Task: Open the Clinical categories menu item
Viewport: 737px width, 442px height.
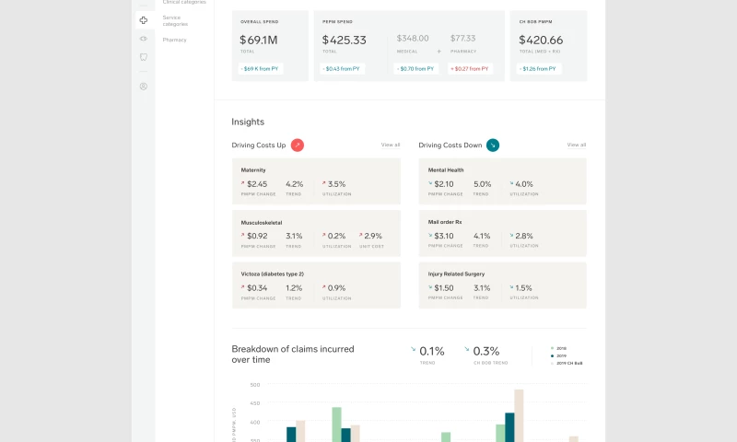Action: click(x=184, y=3)
